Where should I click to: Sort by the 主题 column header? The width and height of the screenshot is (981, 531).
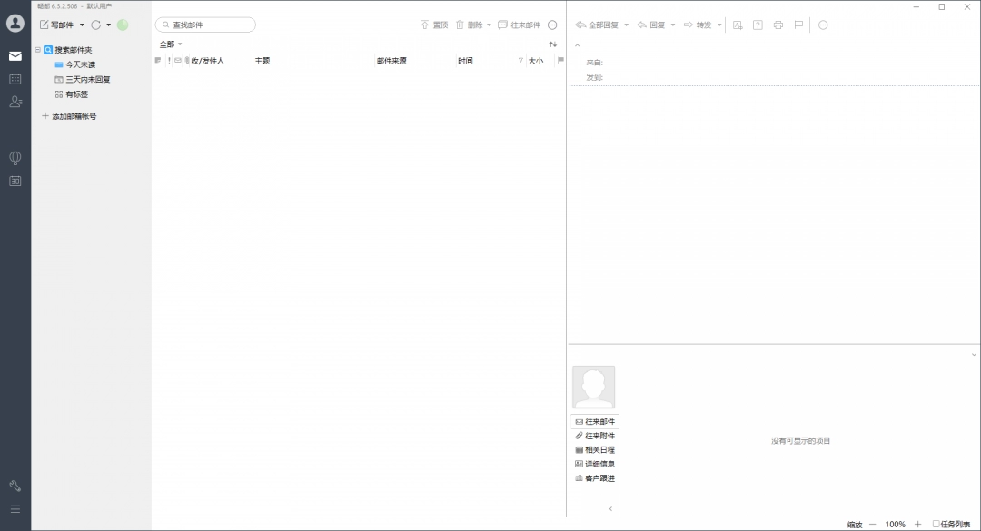pyautogui.click(x=263, y=61)
